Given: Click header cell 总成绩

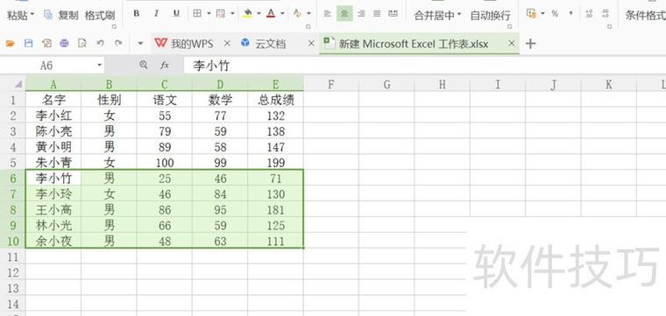Looking at the screenshot, I should [276, 100].
